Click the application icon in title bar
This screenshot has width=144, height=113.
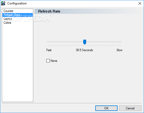pos(3,3)
